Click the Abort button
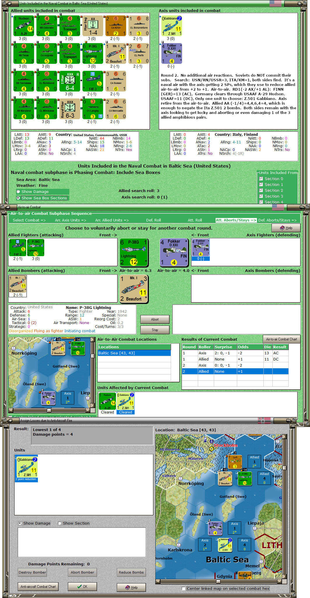The height and width of the screenshot is (598, 310). [155, 319]
